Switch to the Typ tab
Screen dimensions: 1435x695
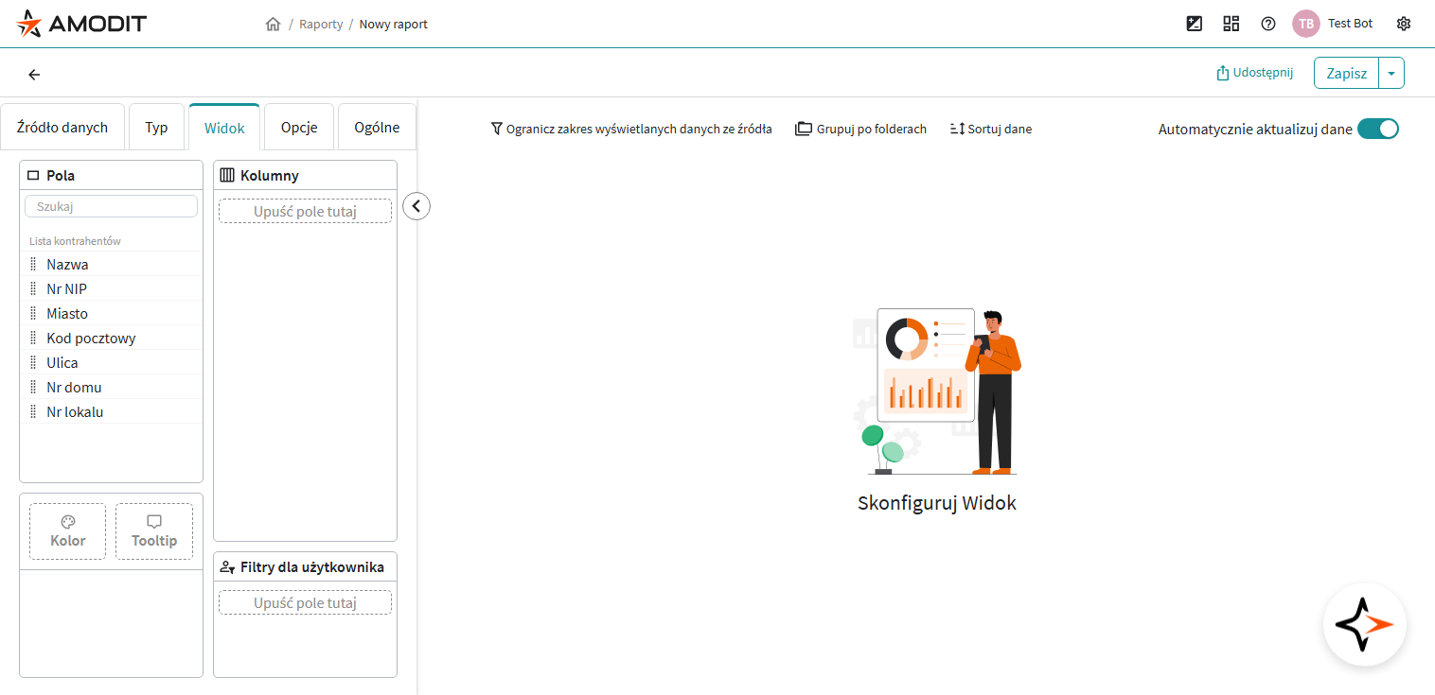156,128
